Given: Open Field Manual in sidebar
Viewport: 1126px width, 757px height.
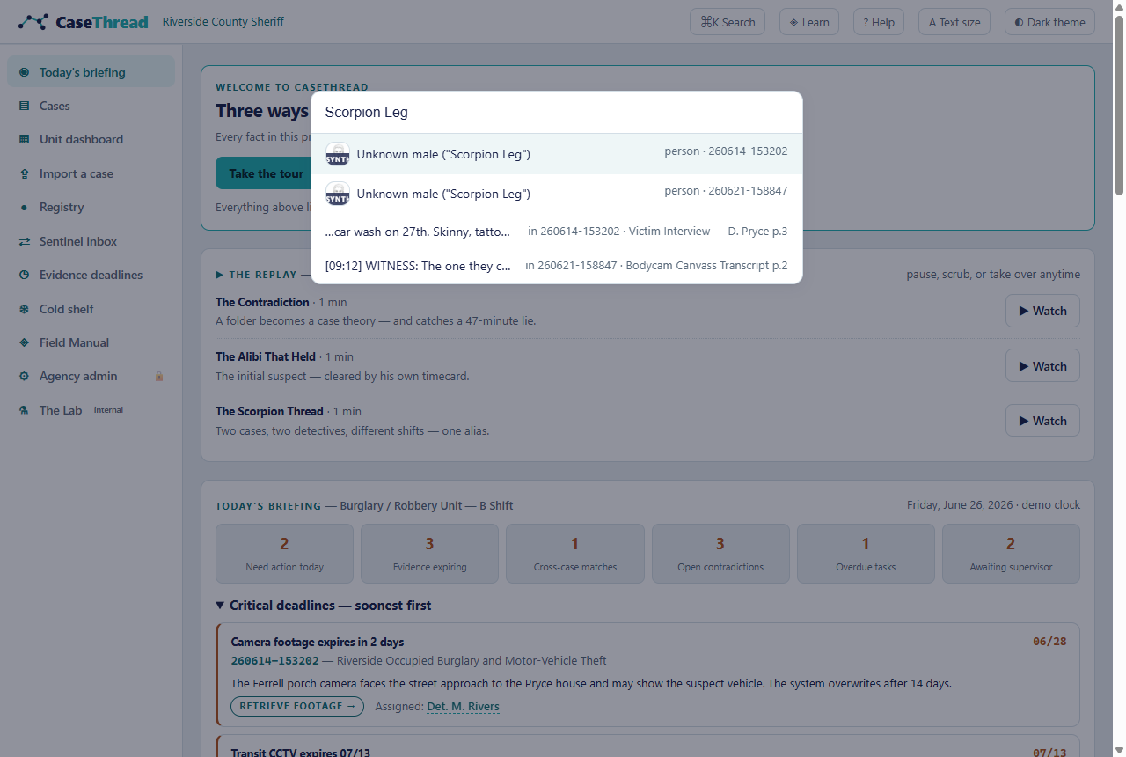Looking at the screenshot, I should 91,342.
